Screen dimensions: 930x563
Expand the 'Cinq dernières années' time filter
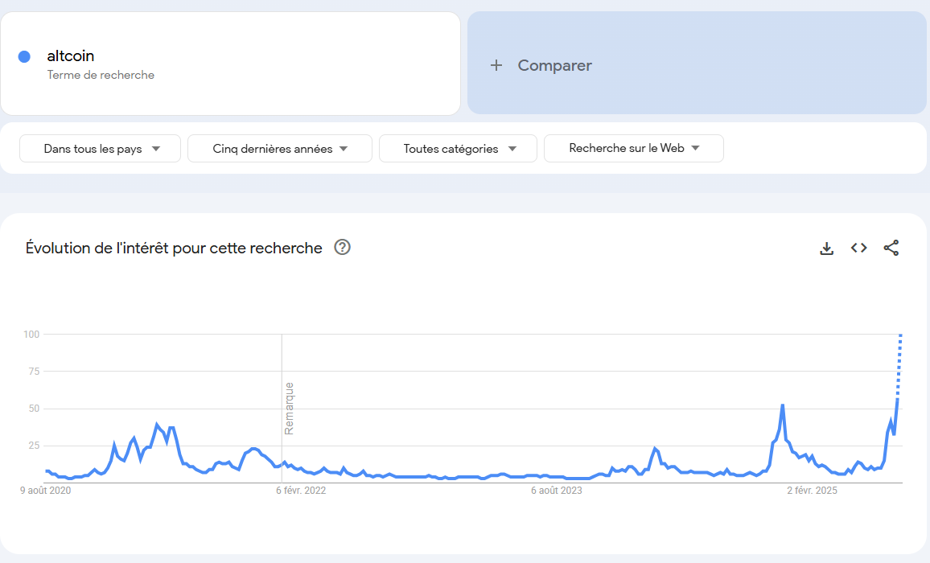tap(280, 148)
